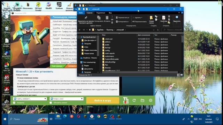Select CraftEmpire server row
The height and width of the screenshot is (125, 223).
[x=63, y=25]
